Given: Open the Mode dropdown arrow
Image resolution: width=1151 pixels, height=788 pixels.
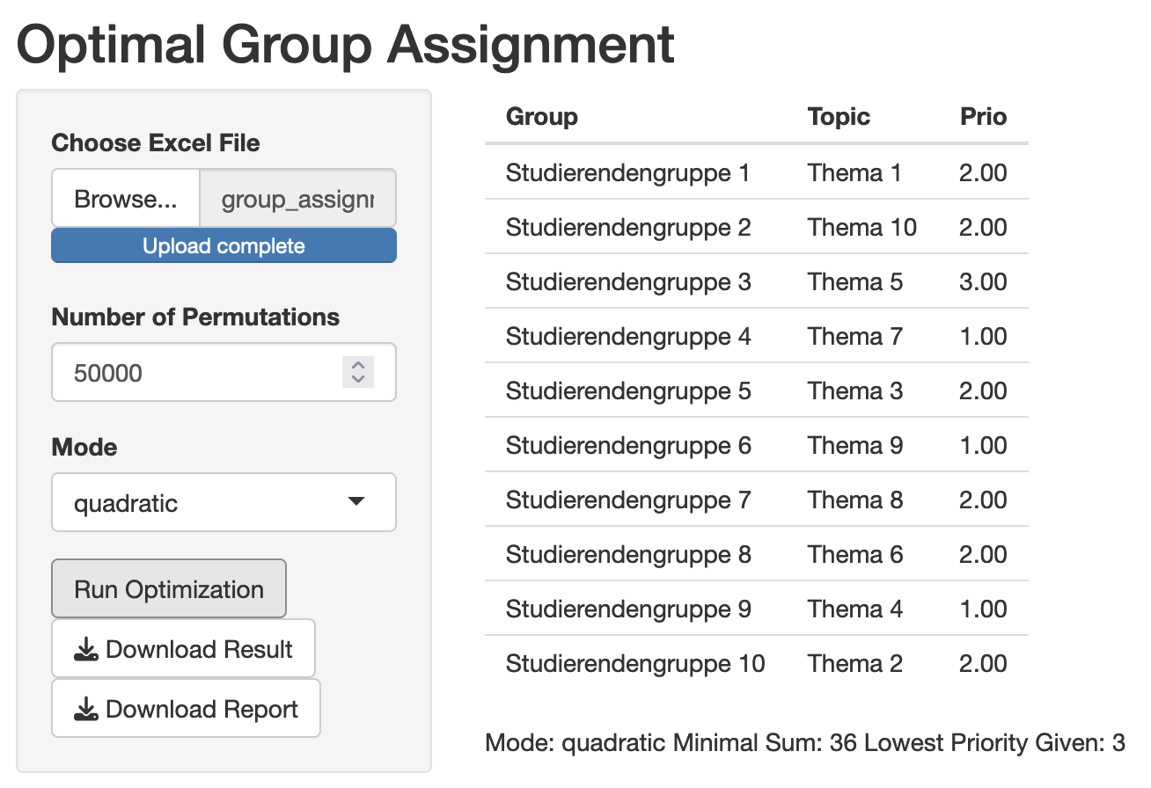Looking at the screenshot, I should click(356, 502).
